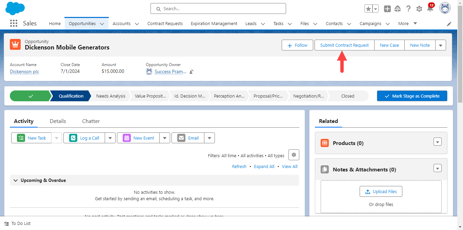The image size is (463, 230).
Task: Click the View All link
Action: [290, 166]
